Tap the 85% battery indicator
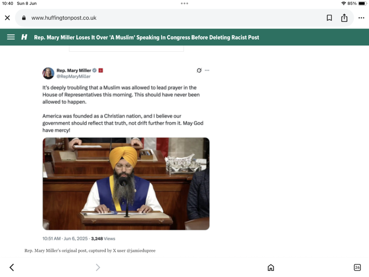This screenshot has width=369, height=277. 357,3
